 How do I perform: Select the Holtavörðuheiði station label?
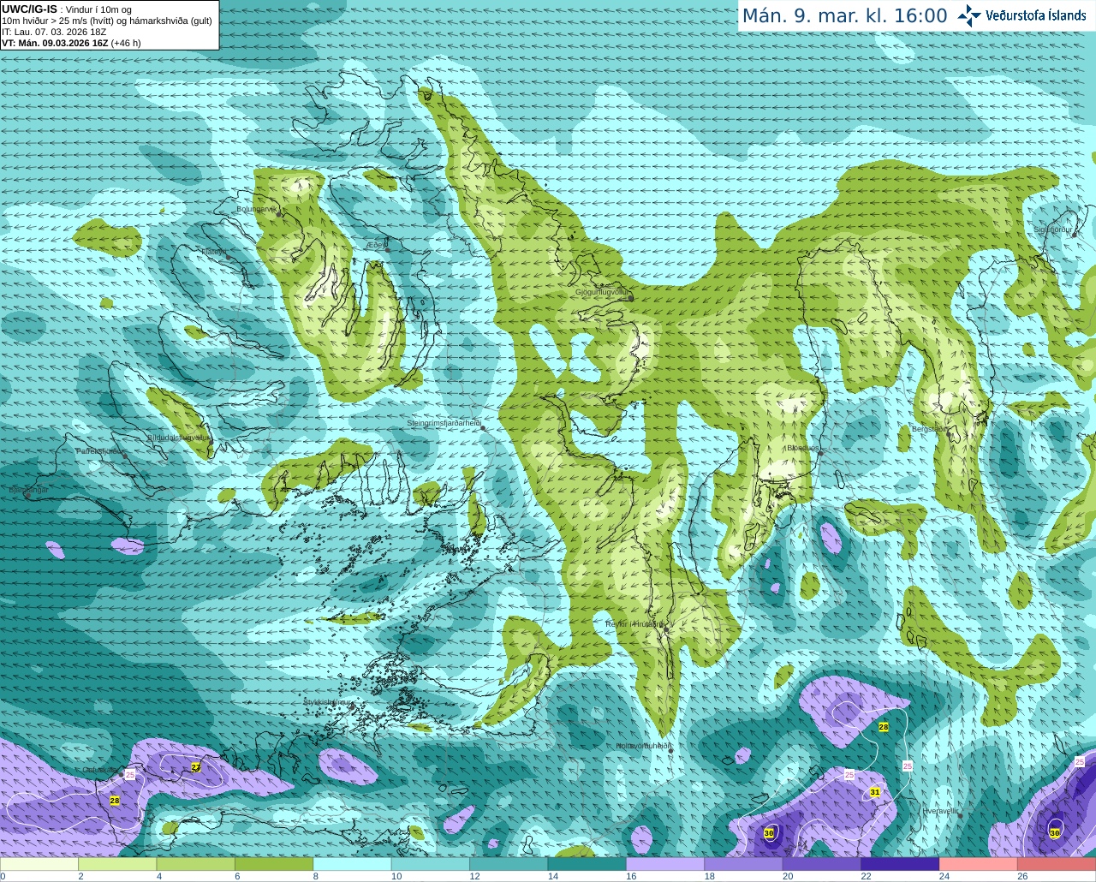pos(643,746)
